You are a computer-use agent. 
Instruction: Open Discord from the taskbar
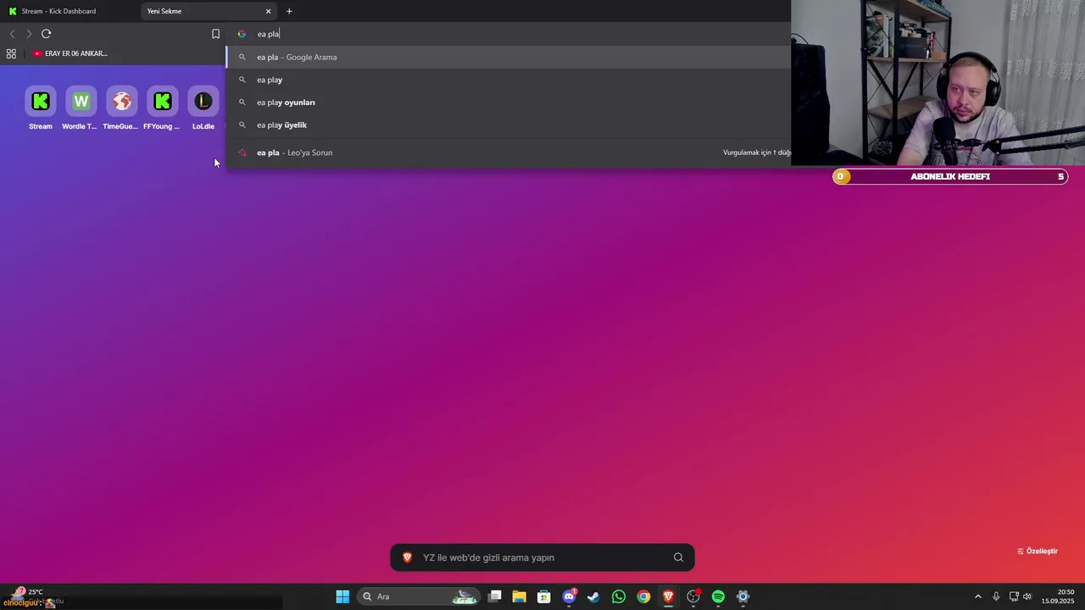coord(569,596)
